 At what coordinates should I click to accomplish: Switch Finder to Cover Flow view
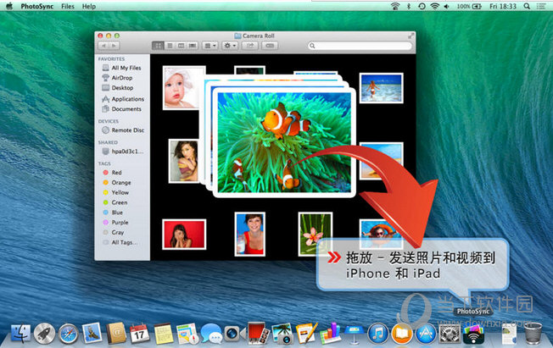tap(193, 46)
